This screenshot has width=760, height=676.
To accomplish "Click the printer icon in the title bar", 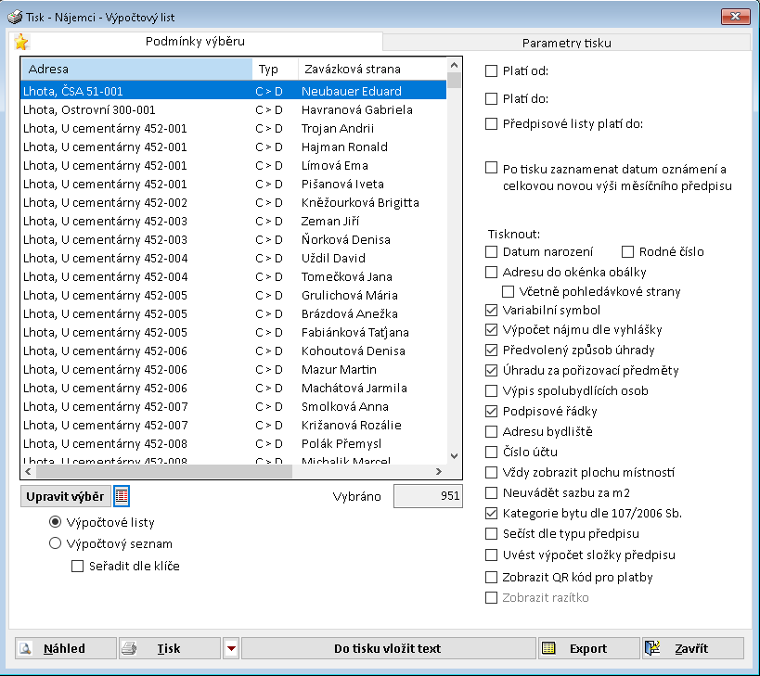I will (x=15, y=17).
